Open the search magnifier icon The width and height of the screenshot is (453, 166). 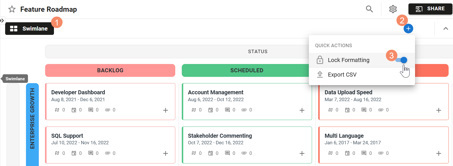click(x=369, y=9)
